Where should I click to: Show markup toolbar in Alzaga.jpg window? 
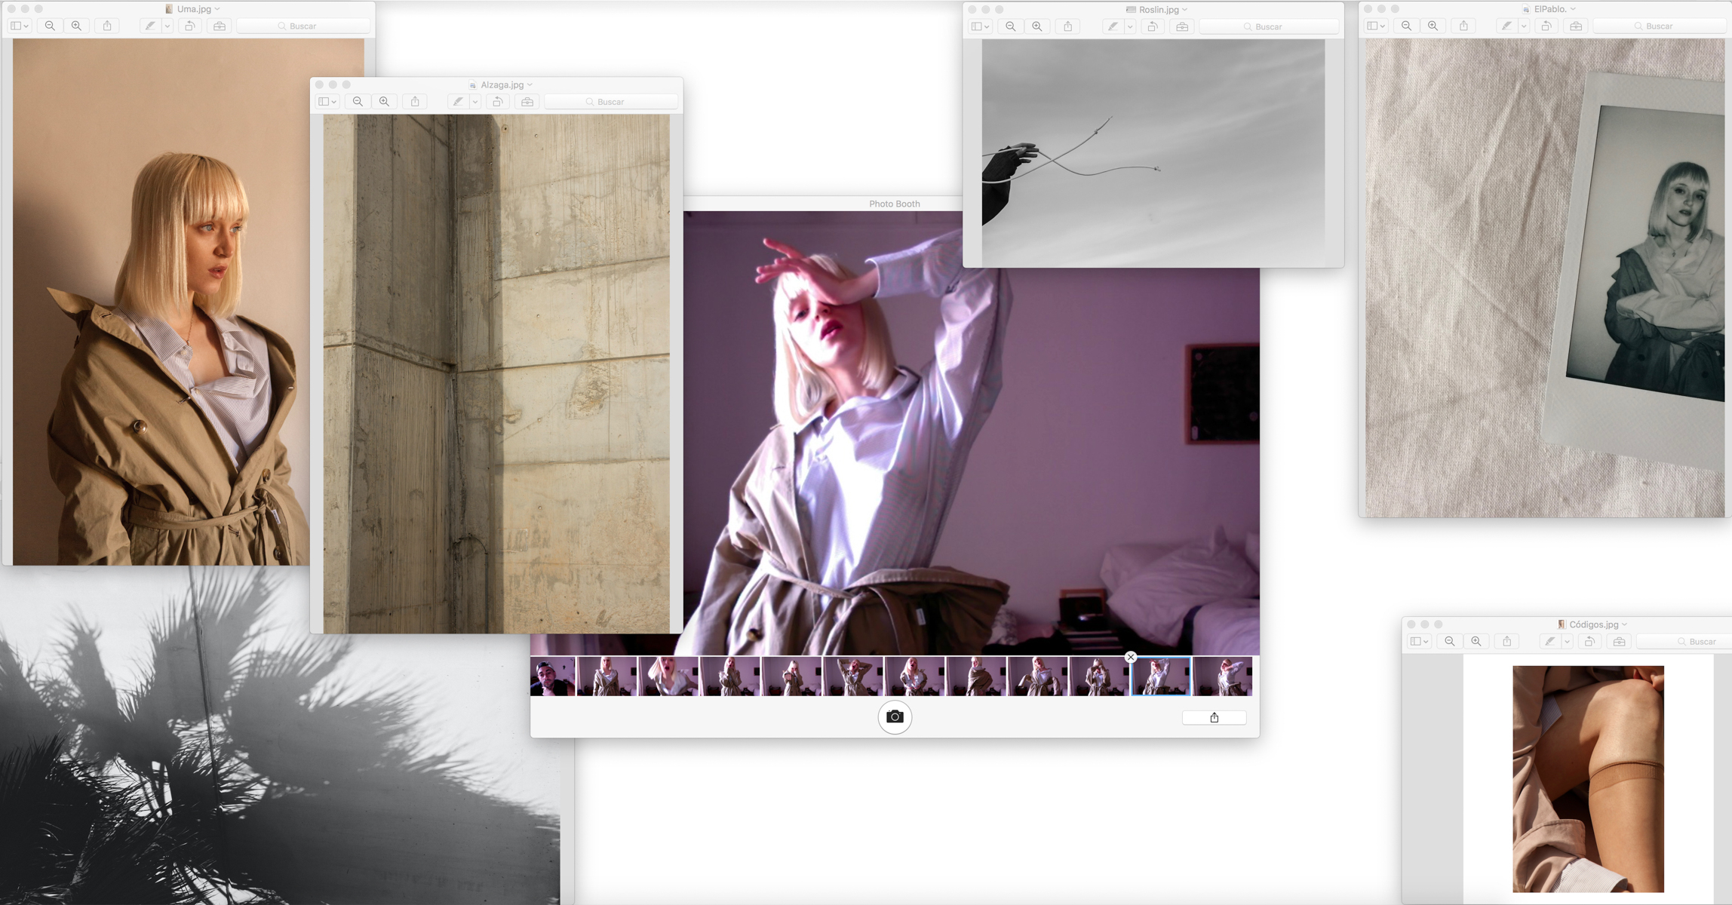pyautogui.click(x=527, y=102)
